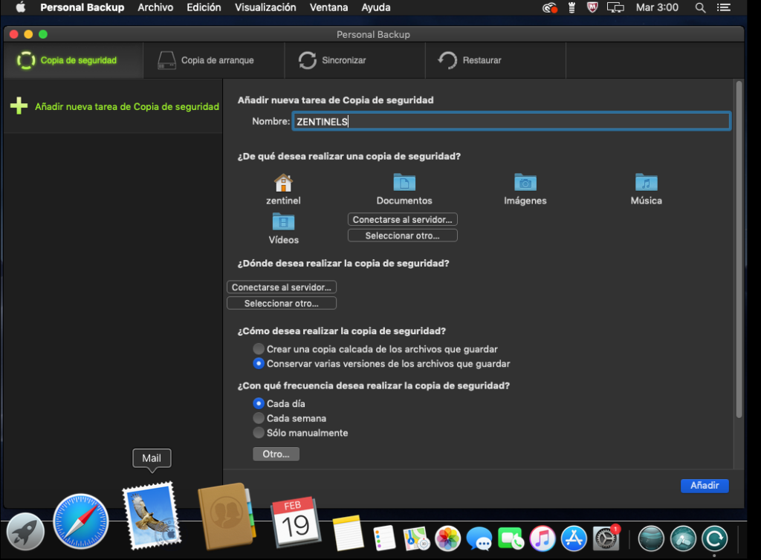Image resolution: width=761 pixels, height=560 pixels.
Task: Click source Conectarse al servidor button
Action: tap(402, 220)
